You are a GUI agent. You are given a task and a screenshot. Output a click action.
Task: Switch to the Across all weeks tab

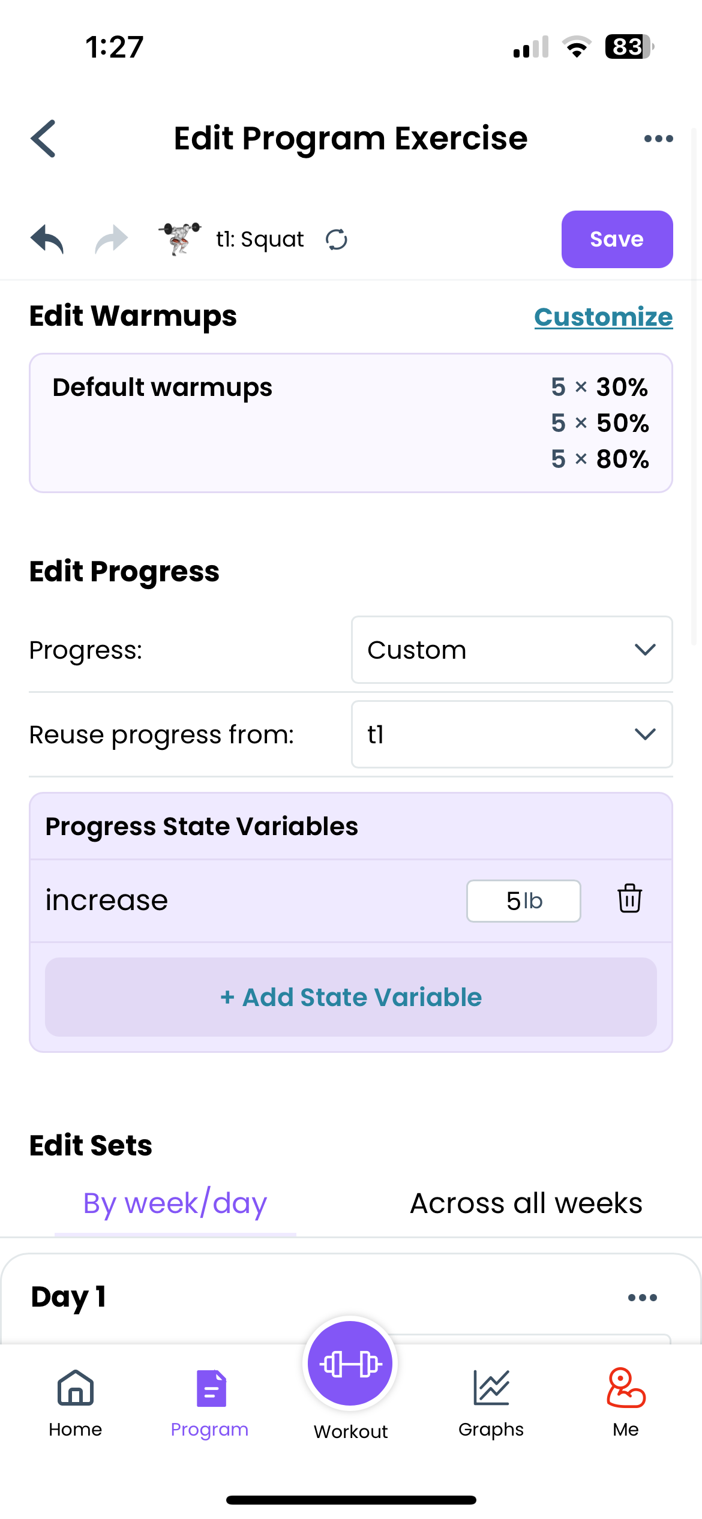[x=526, y=1202]
